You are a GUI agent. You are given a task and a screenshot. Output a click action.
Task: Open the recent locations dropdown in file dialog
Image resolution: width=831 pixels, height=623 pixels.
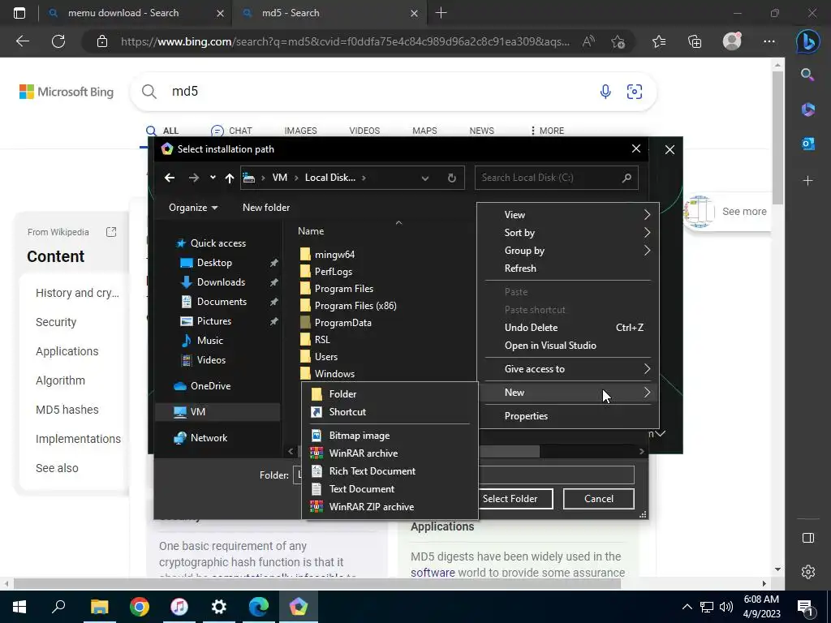(x=213, y=178)
